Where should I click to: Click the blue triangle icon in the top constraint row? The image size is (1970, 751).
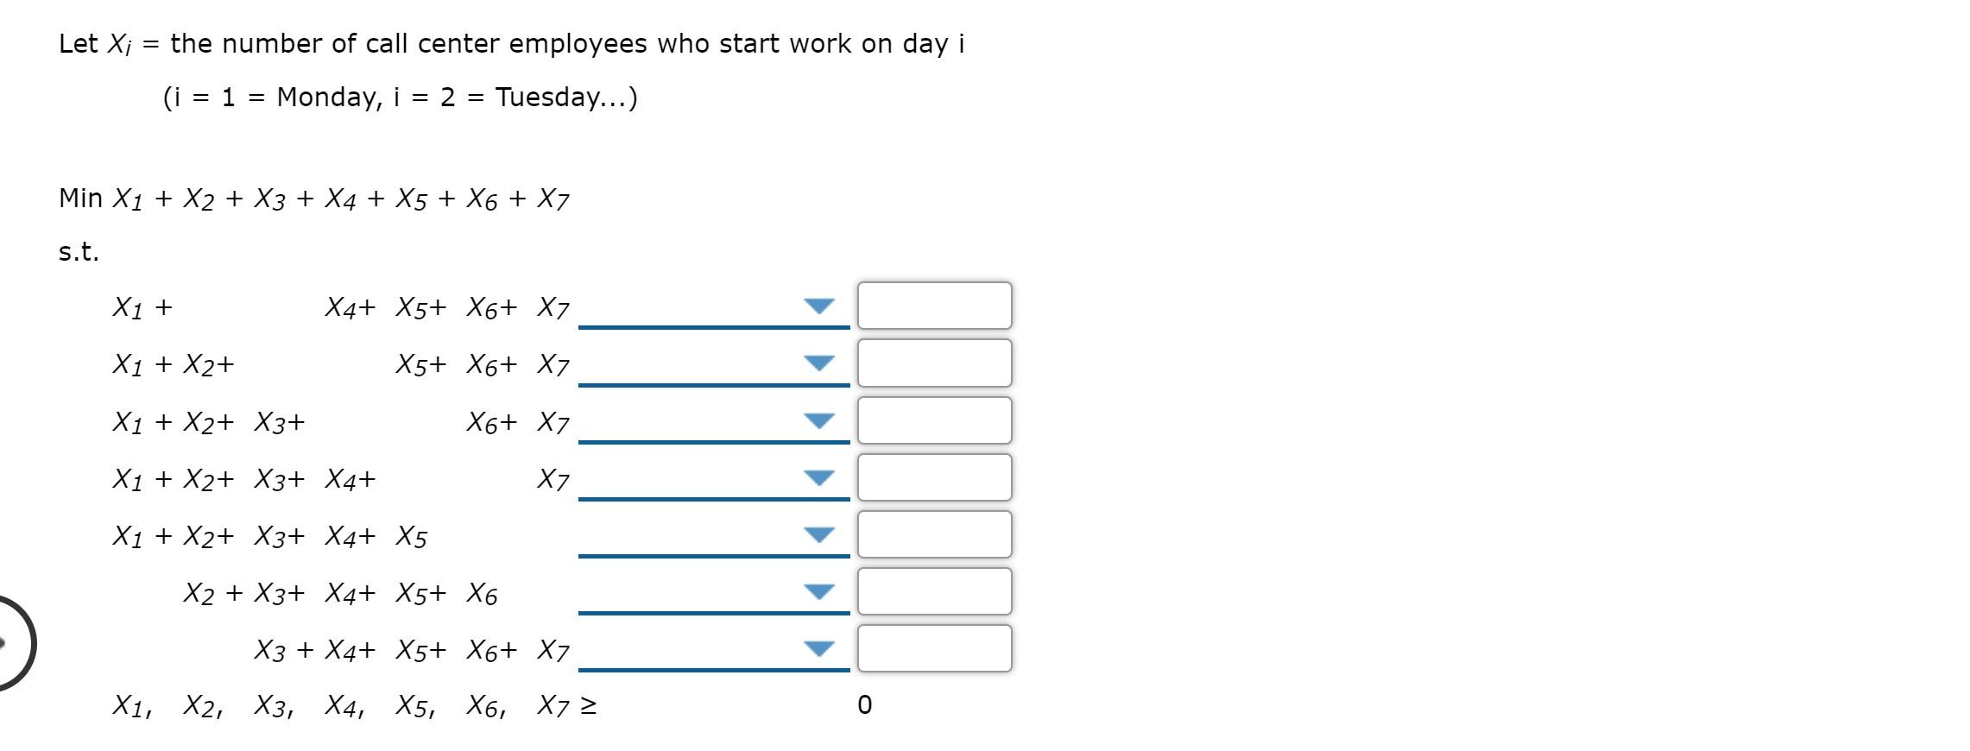point(818,305)
